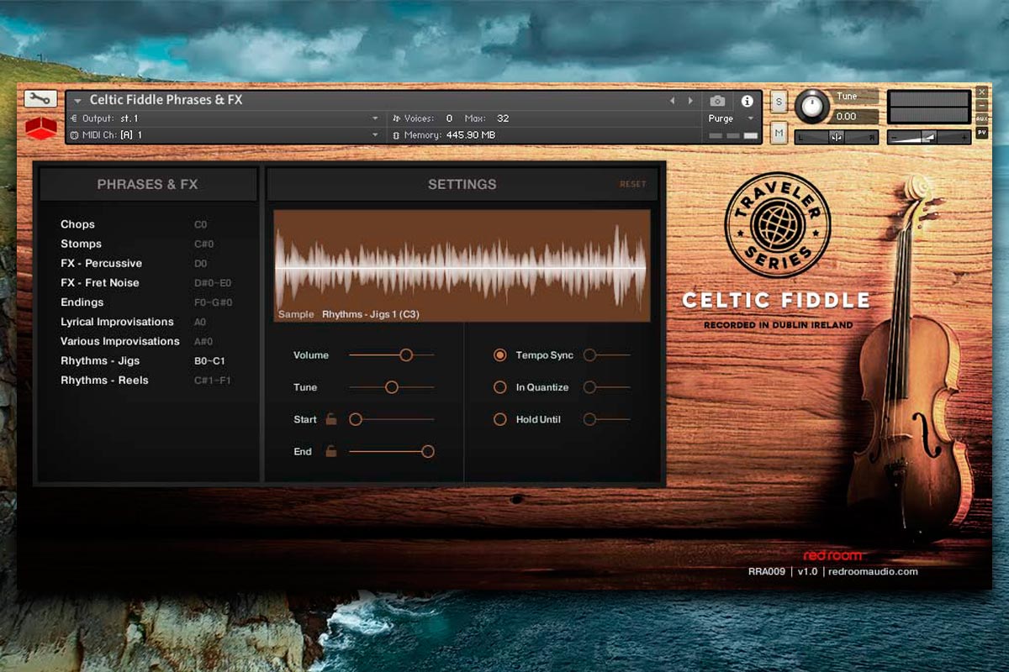Click the Volume slider handle
Screen dimensions: 1009x672
pos(406,355)
